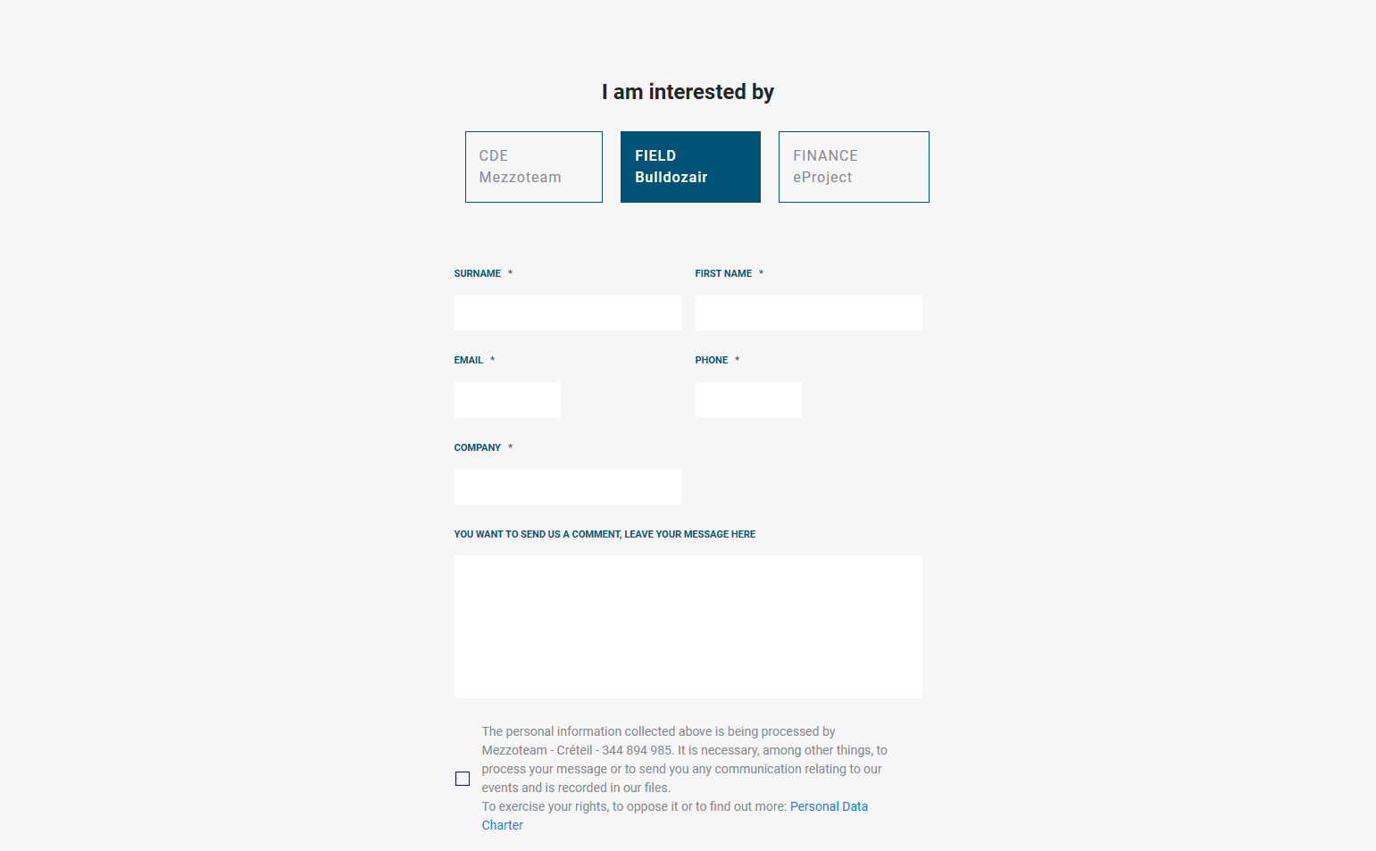Click the comment prompt label above textarea
Image resolution: width=1376 pixels, height=851 pixels.
pos(605,535)
